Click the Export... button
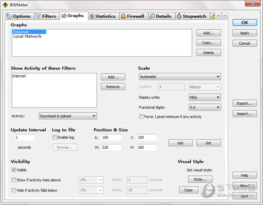 pos(245,103)
